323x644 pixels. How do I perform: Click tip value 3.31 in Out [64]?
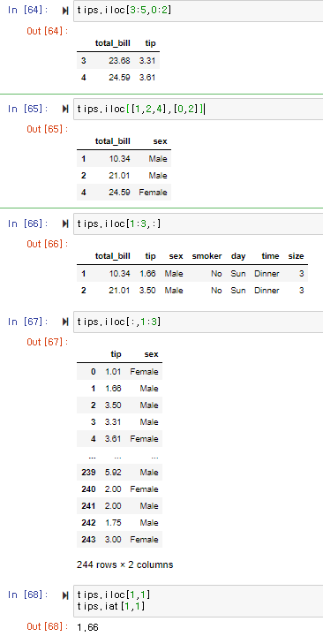(x=147, y=60)
